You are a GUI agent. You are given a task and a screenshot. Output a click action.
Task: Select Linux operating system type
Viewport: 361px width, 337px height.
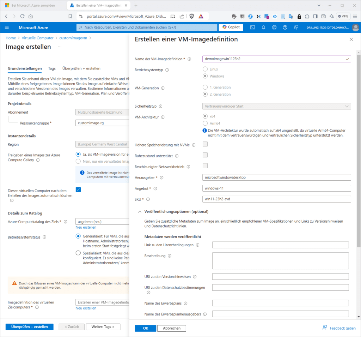(205, 69)
